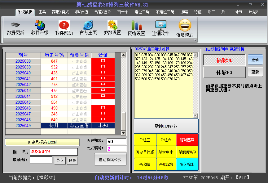The image size is (268, 183).
Task: Focus the 期号 input field
Action: [54, 152]
